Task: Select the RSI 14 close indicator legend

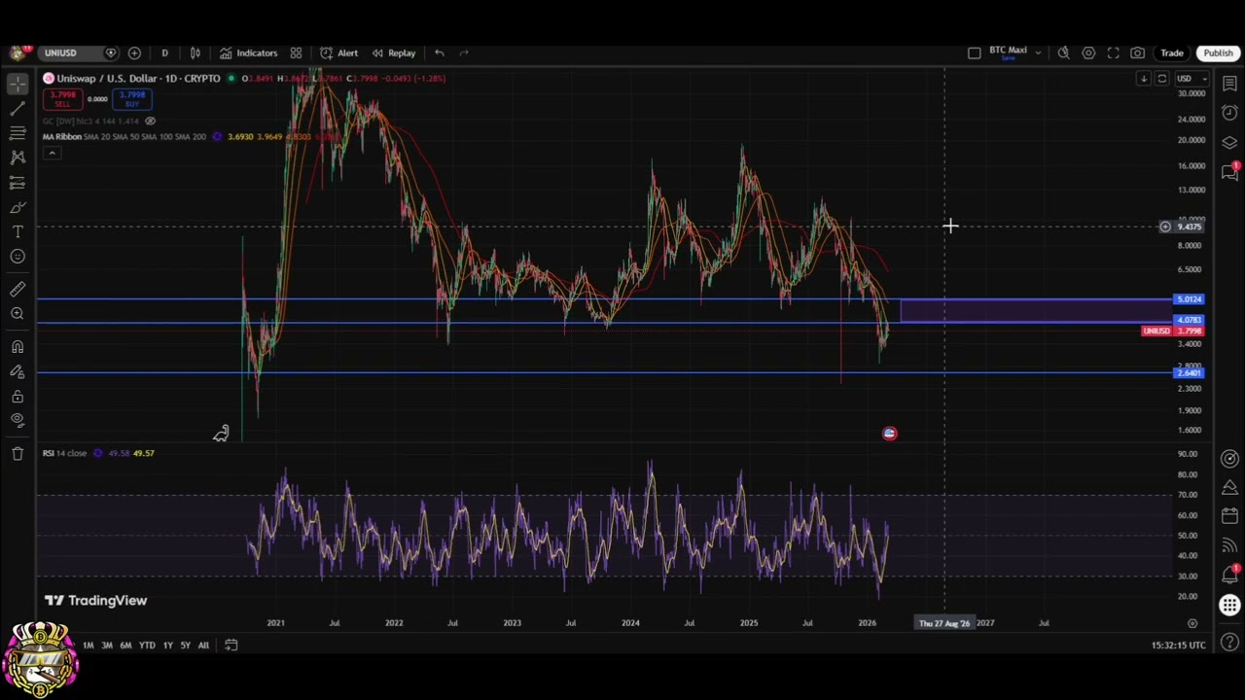Action: tap(64, 453)
